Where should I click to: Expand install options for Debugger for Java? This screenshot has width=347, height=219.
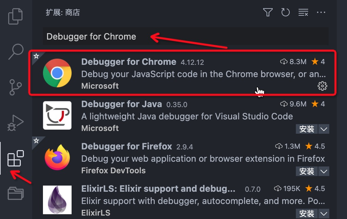[324, 129]
